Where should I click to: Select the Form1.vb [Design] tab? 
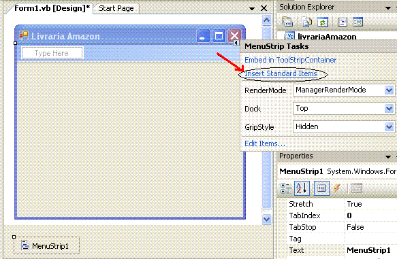pos(52,8)
